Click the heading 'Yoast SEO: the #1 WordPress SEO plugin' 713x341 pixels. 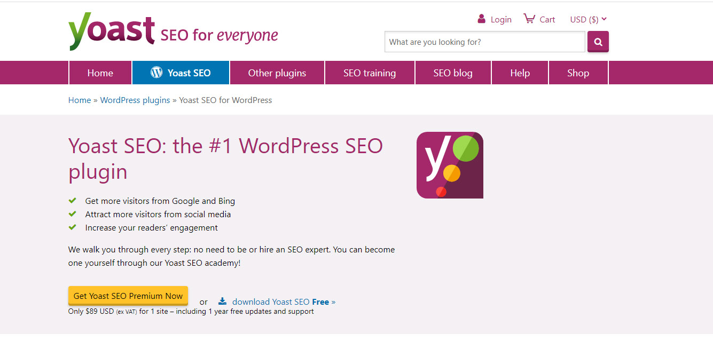pyautogui.click(x=226, y=159)
